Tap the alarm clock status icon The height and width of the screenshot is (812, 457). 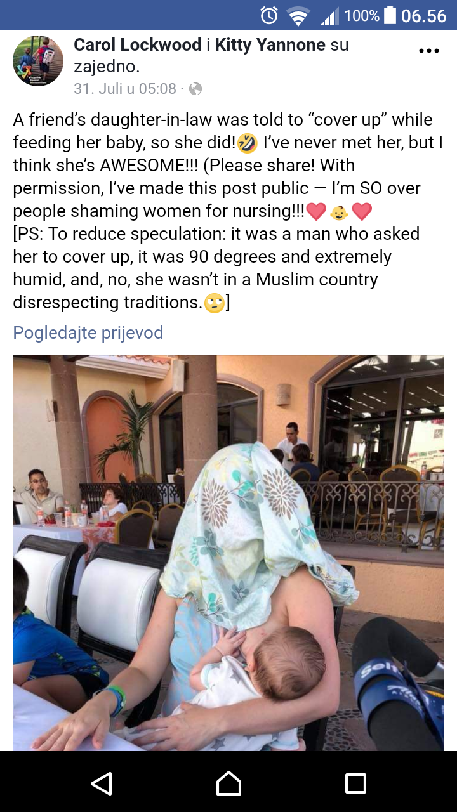click(269, 15)
